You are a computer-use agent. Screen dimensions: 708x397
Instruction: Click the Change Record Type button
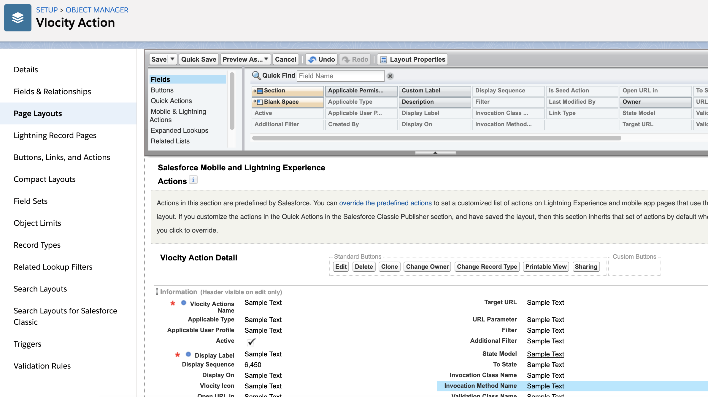click(487, 267)
